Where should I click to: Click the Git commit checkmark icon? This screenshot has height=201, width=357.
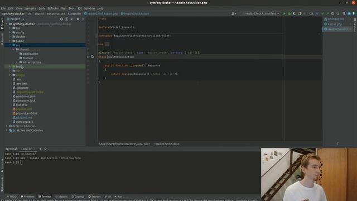click(x=322, y=13)
